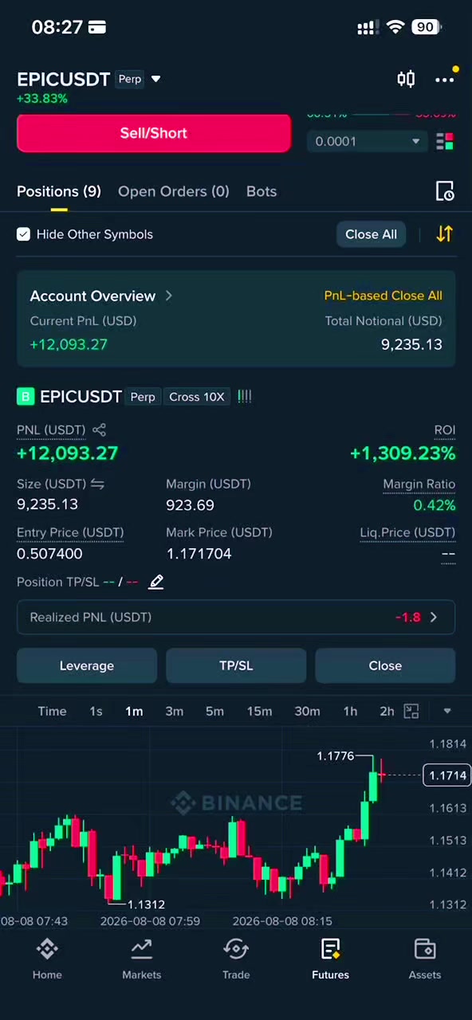Open the three-dot more options menu
Viewport: 472px width, 1020px height.
coord(444,79)
